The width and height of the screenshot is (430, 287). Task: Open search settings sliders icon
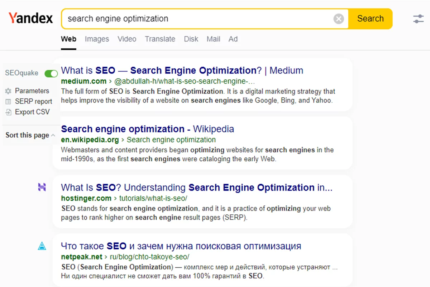(x=418, y=19)
